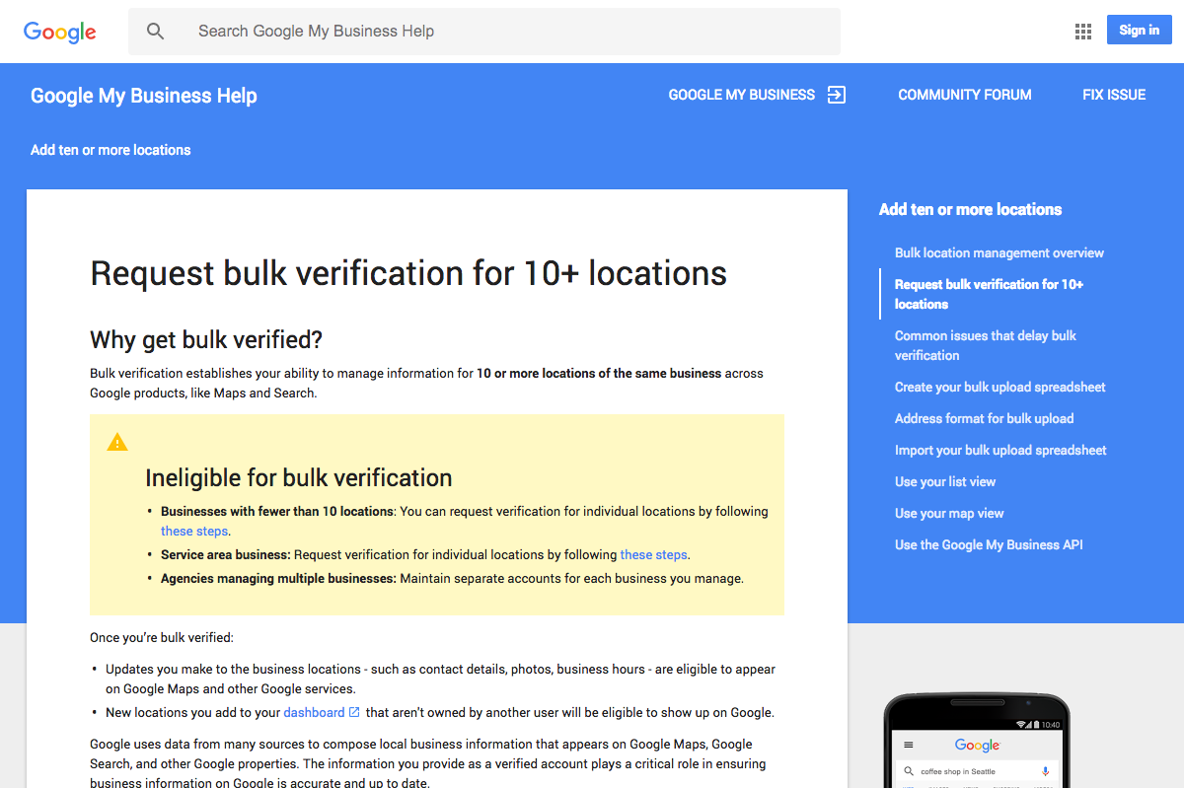This screenshot has height=788, width=1184.
Task: Click the phone's coffee shop in Seattle search box
Action: pos(977,771)
